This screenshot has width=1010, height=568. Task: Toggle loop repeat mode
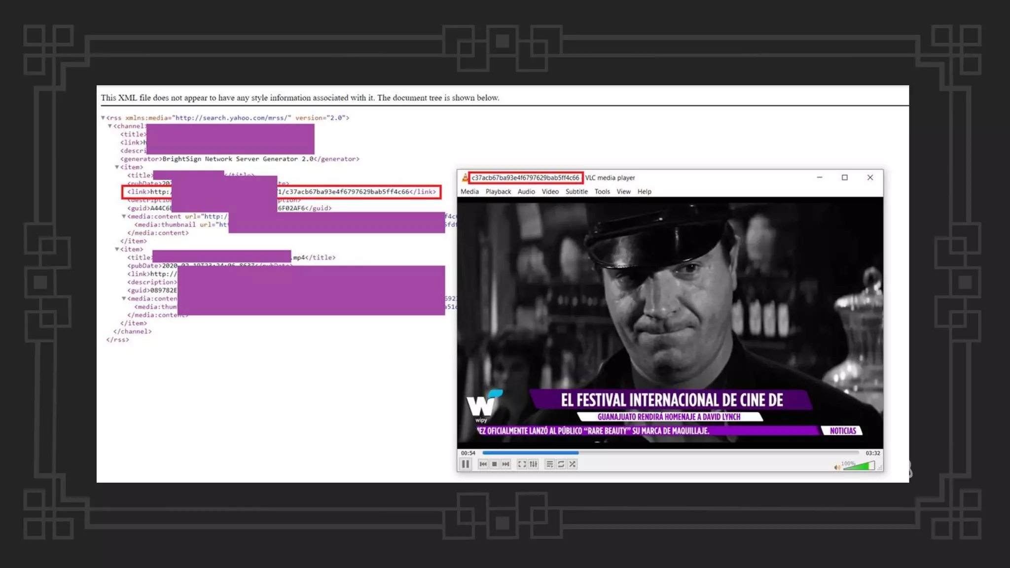[x=561, y=464]
